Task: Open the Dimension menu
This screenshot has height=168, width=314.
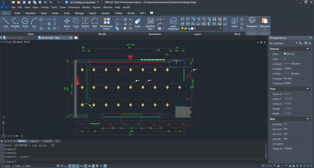Action: pyautogui.click(x=74, y=7)
